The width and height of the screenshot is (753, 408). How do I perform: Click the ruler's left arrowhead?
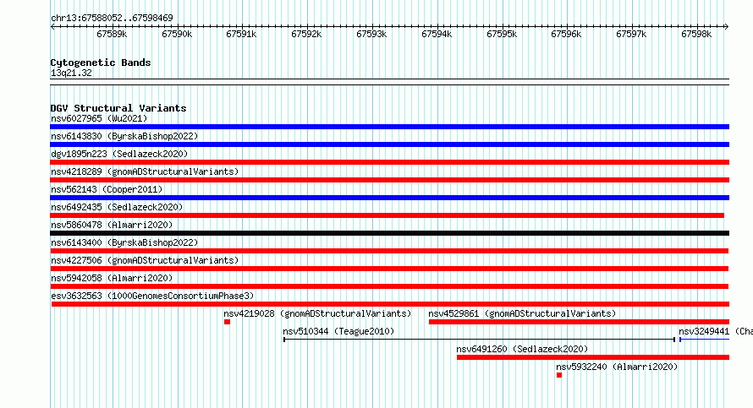click(x=52, y=27)
